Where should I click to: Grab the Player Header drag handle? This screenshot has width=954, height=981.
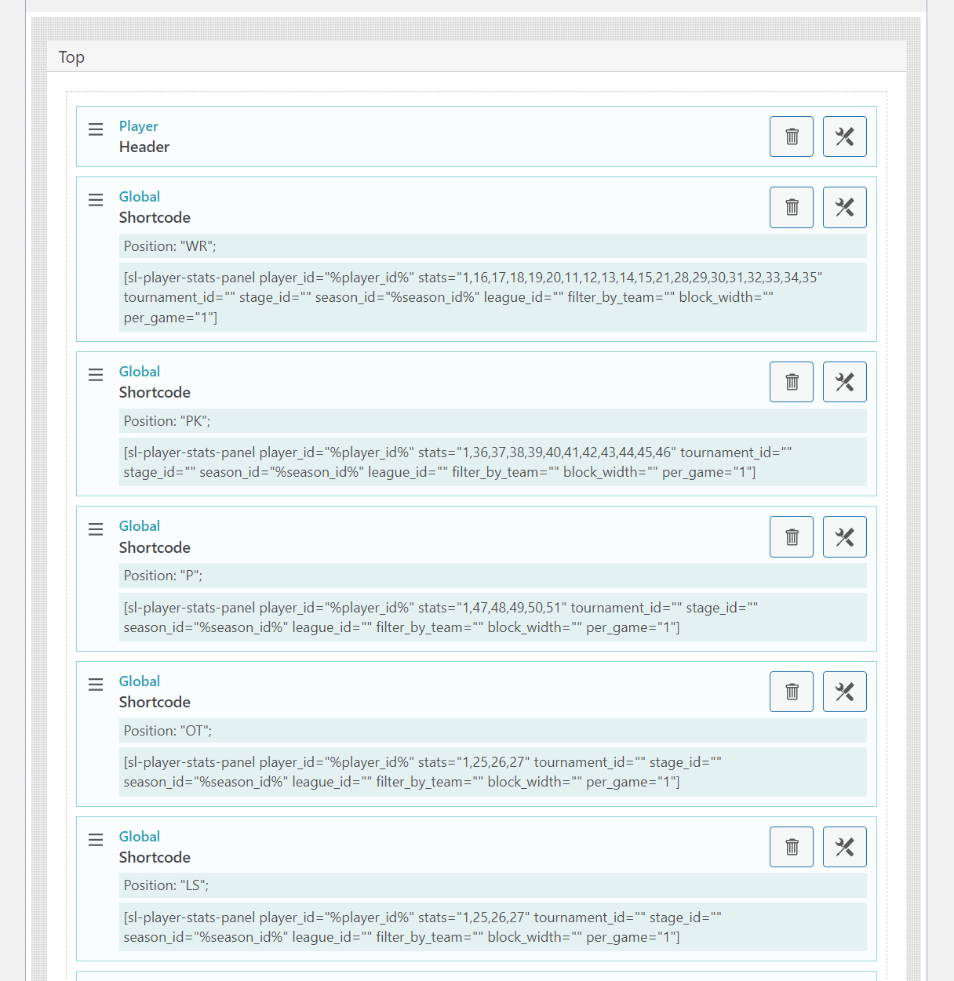96,129
